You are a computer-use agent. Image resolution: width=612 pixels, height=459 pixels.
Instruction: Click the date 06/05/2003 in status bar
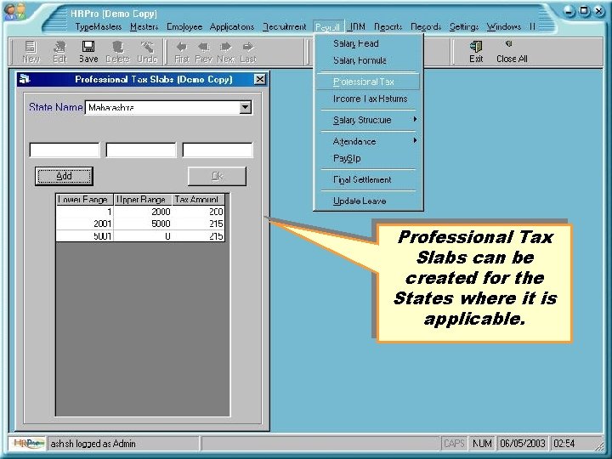(x=522, y=444)
